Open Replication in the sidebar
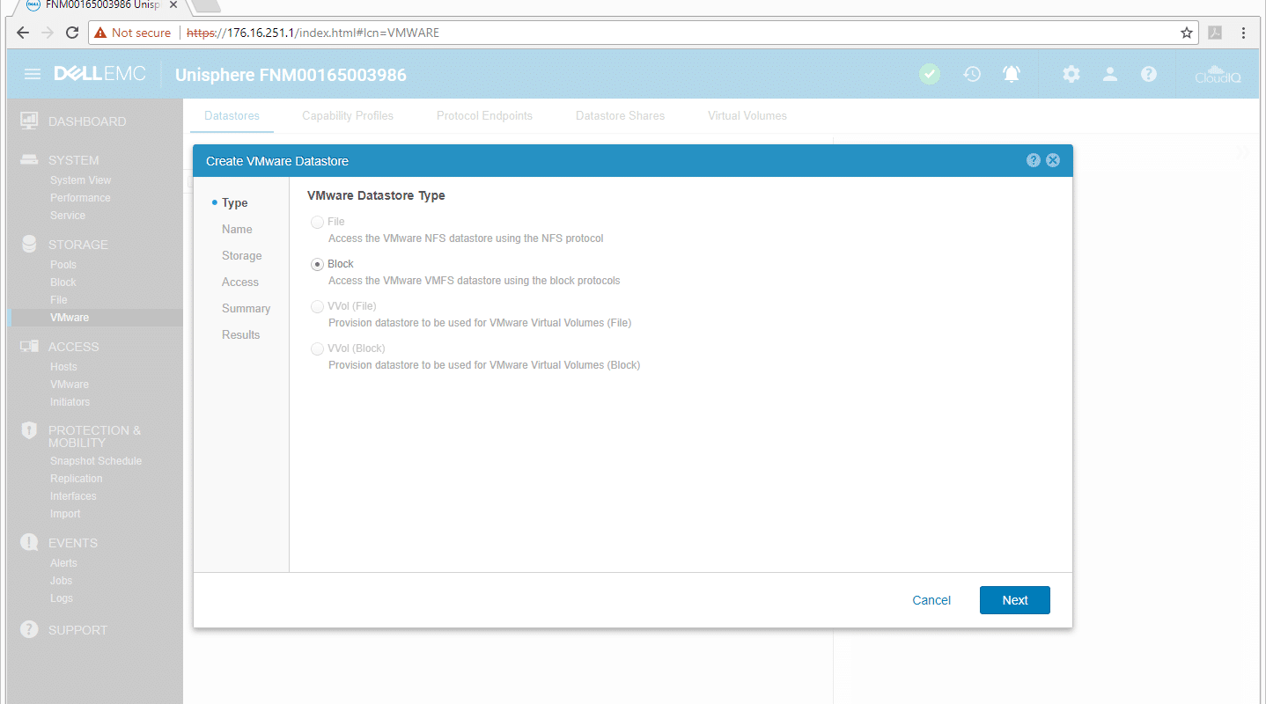 pyautogui.click(x=76, y=479)
